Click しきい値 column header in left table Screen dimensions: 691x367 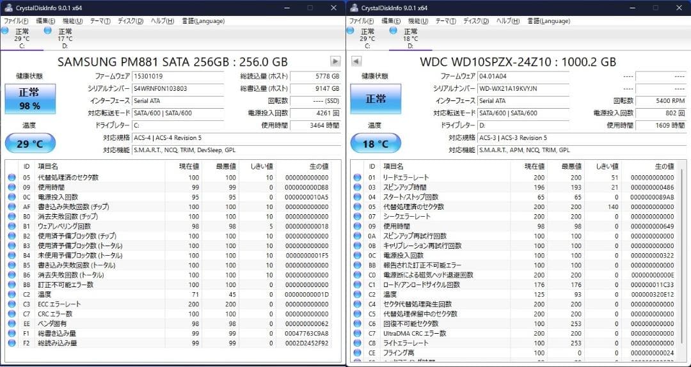point(262,166)
